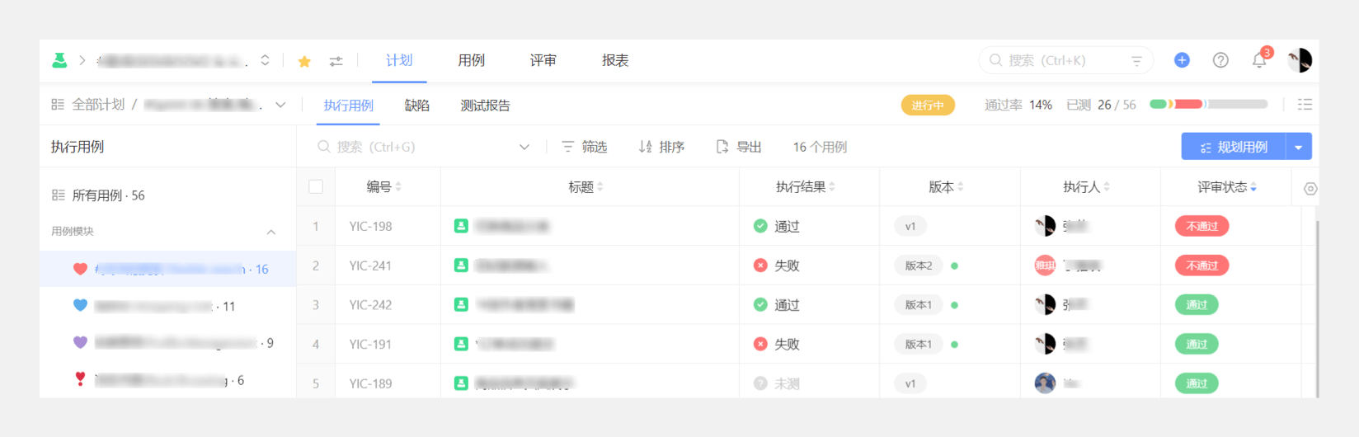This screenshot has height=437, width=1359.
Task: Click the test progress bar
Action: [1208, 105]
